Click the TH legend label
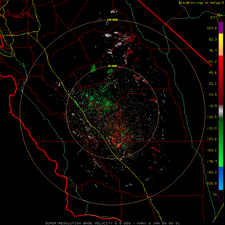 [215, 195]
